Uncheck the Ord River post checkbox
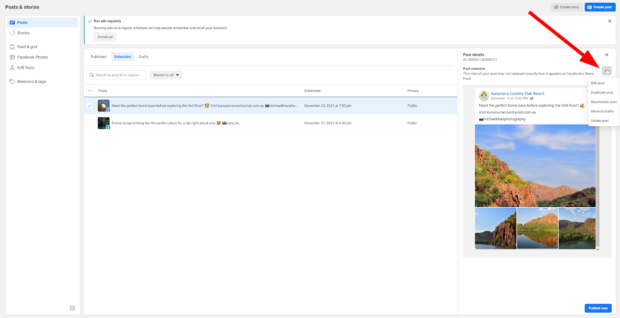Image resolution: width=620 pixels, height=318 pixels. coord(90,106)
